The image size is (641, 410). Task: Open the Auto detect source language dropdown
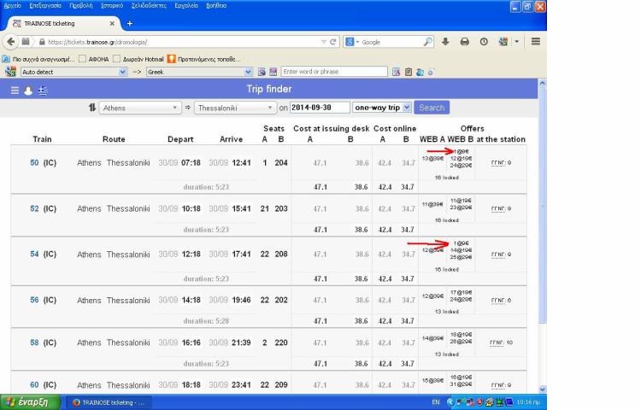(x=74, y=72)
